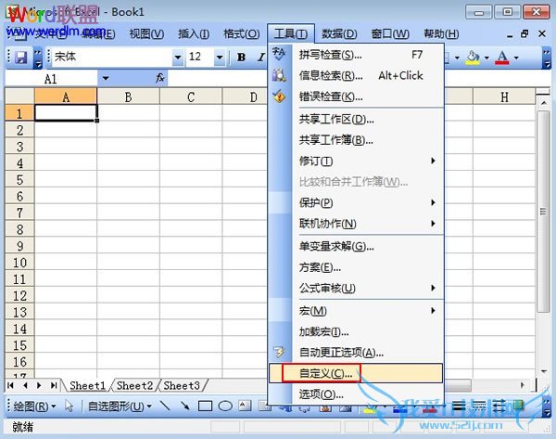Expand the 公式审核(U) submenu
The image size is (556, 439).
click(x=433, y=288)
